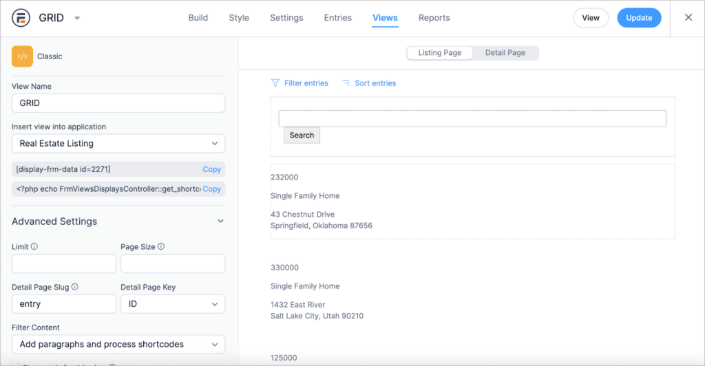Screen dimensions: 705x366
Task: Click the Page Size input field
Action: (173, 263)
